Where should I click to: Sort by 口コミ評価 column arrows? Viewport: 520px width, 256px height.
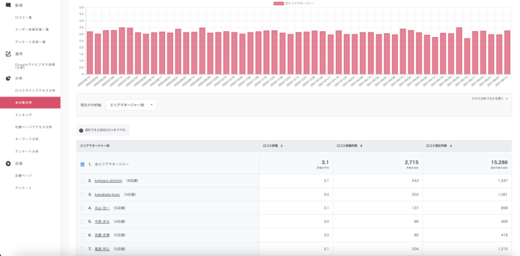point(281,146)
